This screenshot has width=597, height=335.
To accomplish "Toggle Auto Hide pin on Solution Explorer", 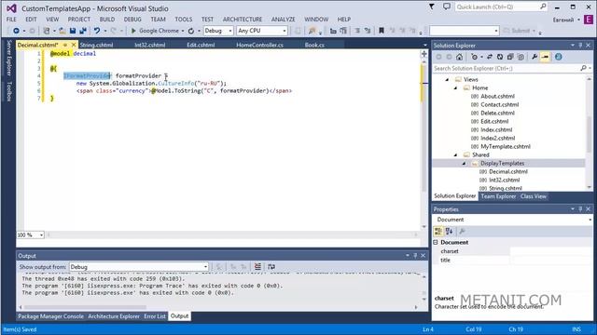I will pos(580,46).
